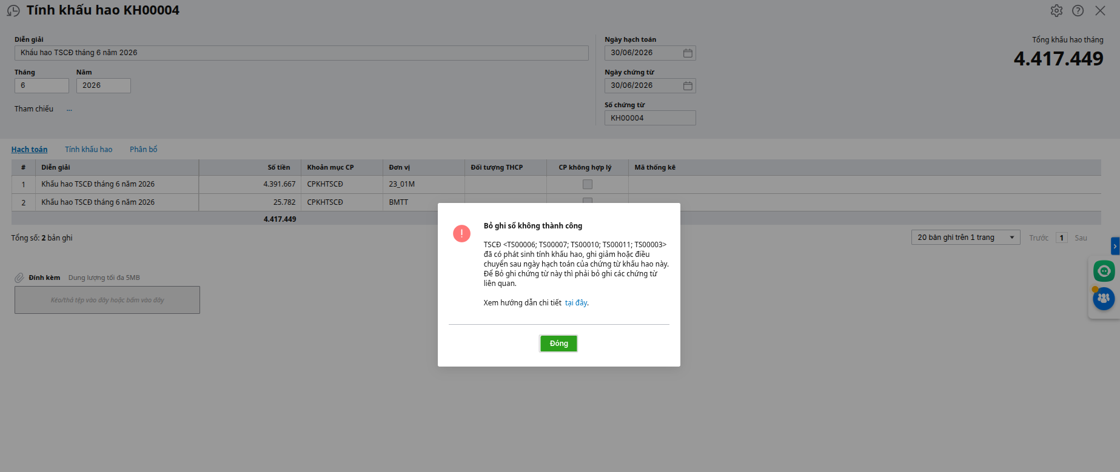The height and width of the screenshot is (472, 1120).
Task: Click the Diễn giải text field
Action: pos(301,53)
